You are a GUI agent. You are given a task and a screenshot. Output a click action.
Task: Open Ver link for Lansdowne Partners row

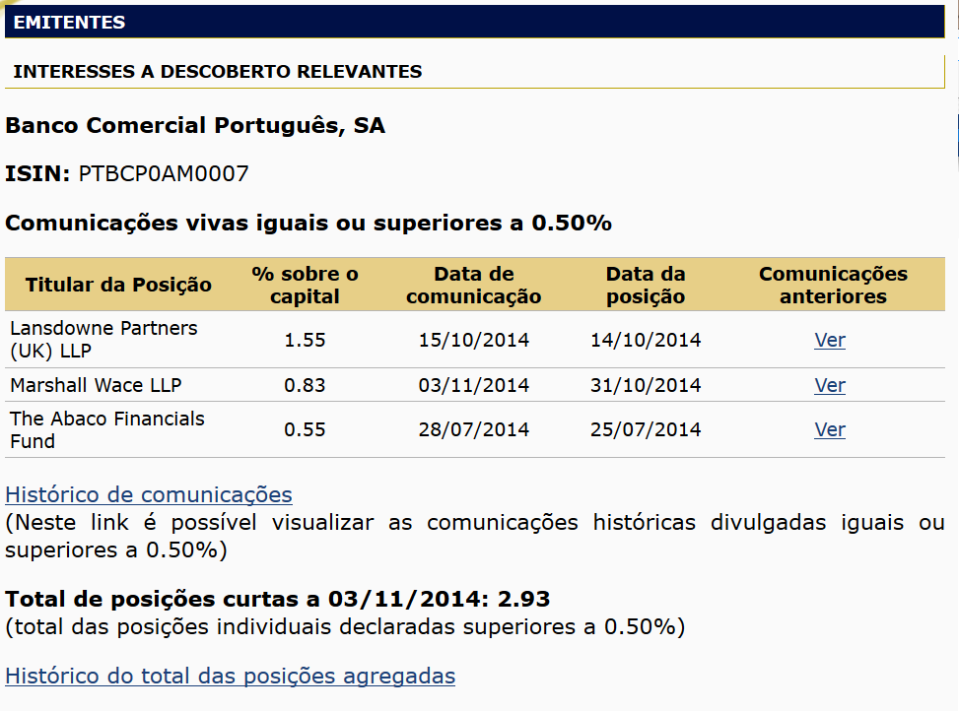[829, 340]
